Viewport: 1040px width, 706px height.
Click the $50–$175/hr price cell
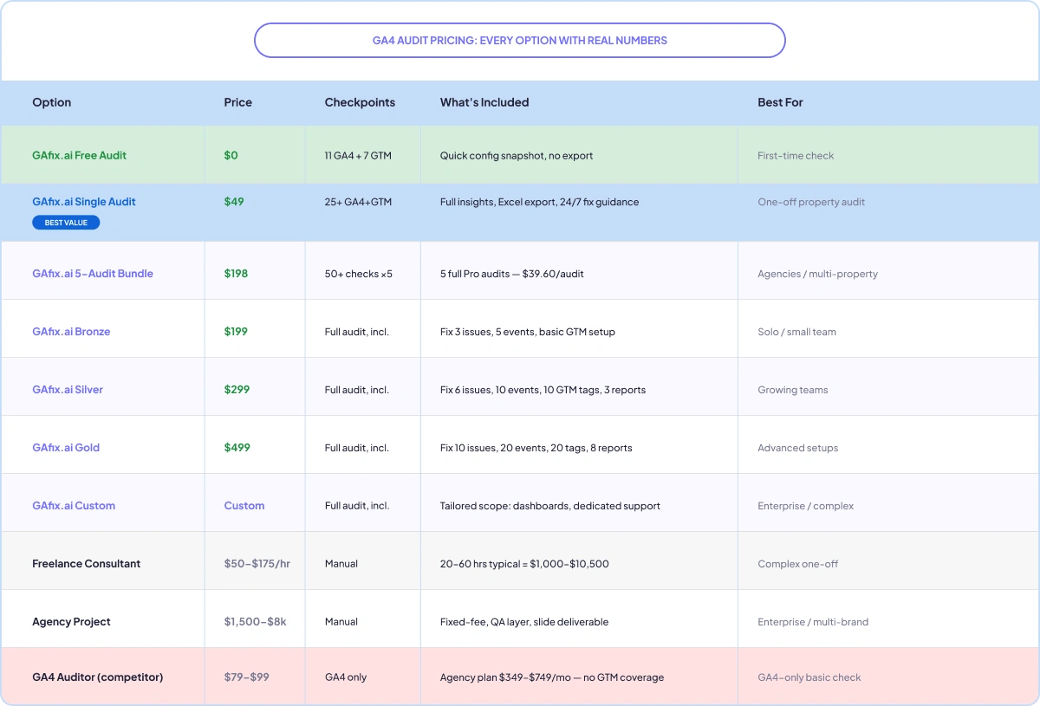coord(257,564)
